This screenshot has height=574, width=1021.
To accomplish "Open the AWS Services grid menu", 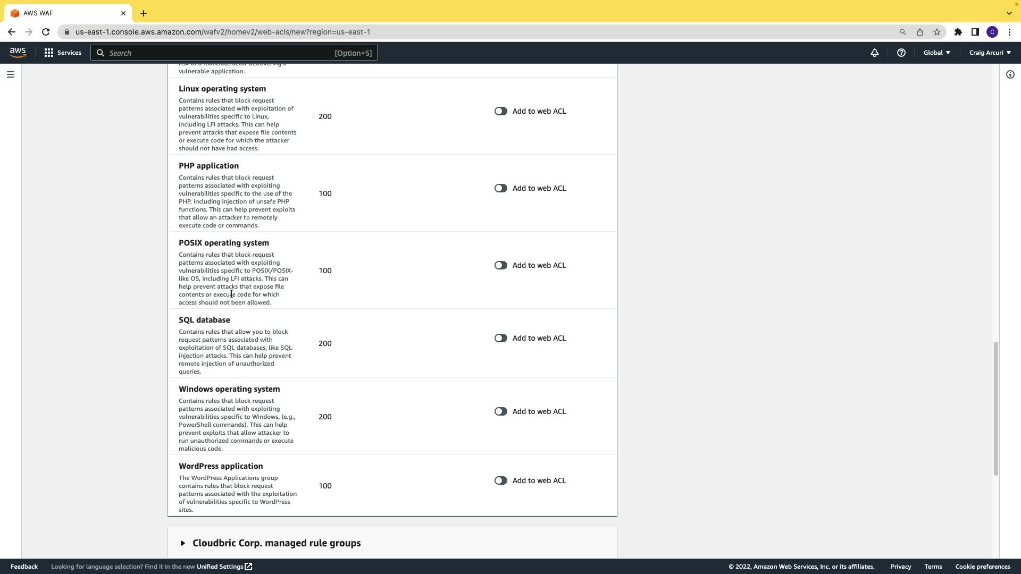I will tap(63, 53).
